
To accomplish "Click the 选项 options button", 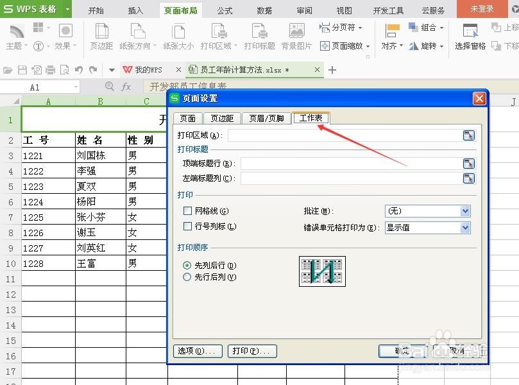I will click(x=197, y=351).
